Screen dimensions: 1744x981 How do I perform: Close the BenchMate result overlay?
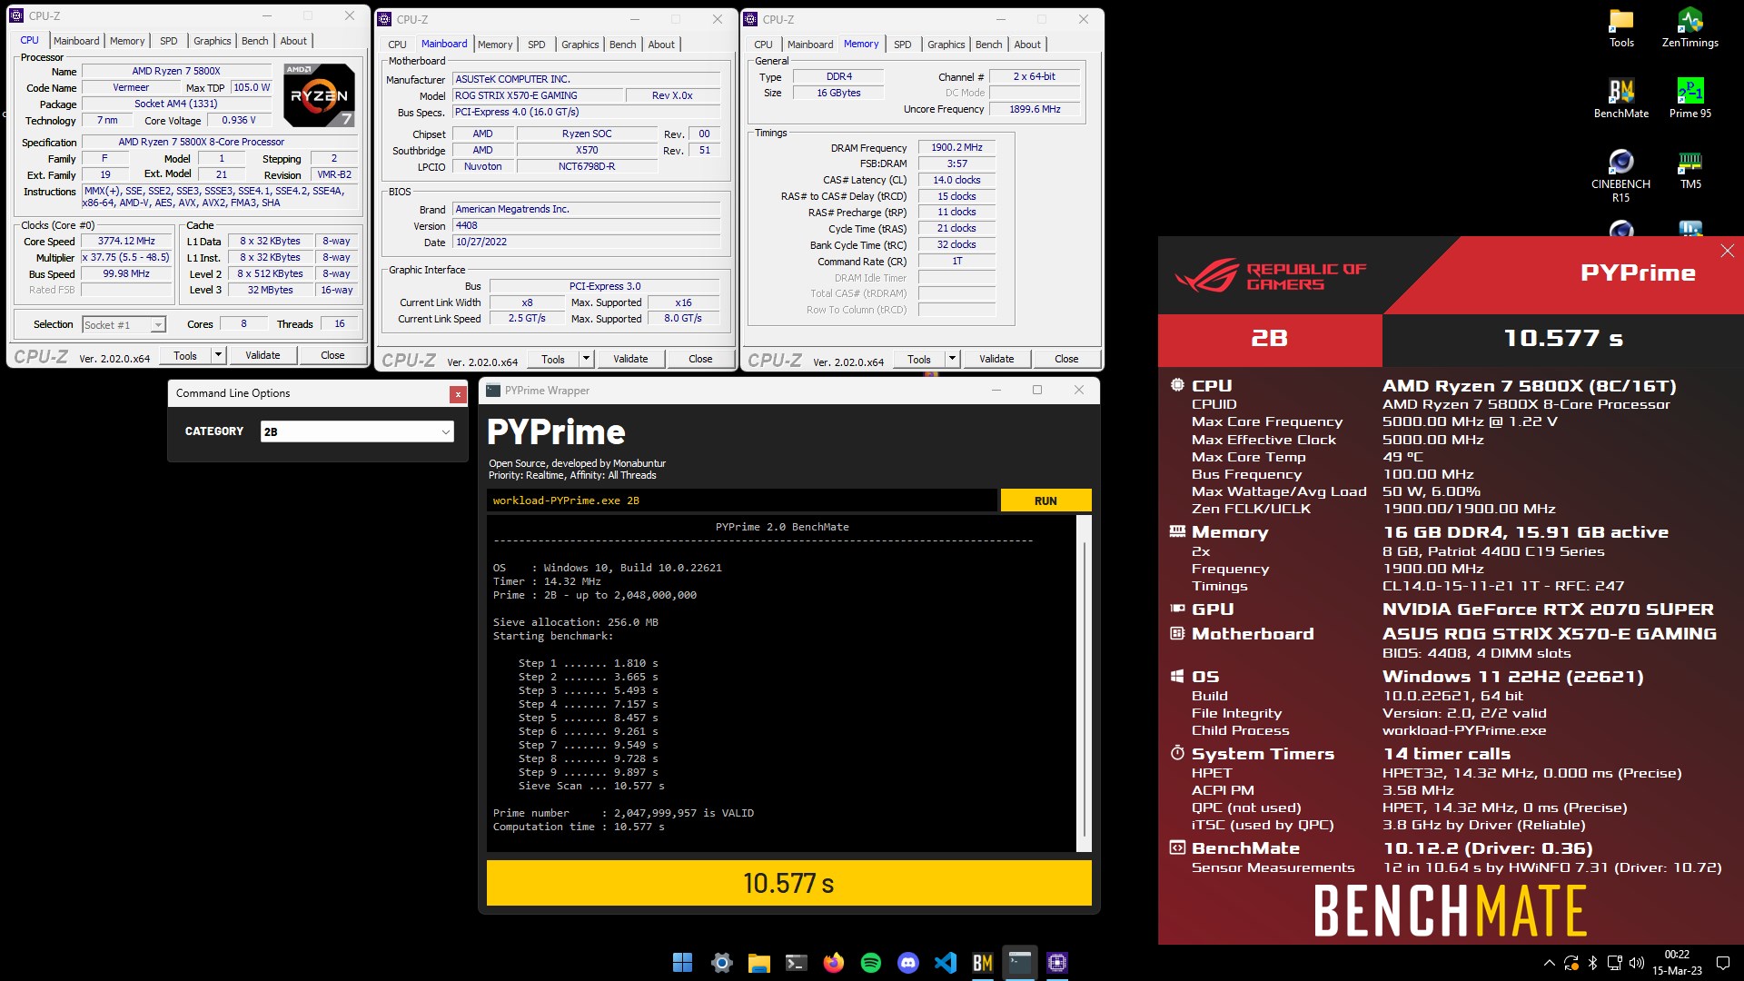(1728, 251)
